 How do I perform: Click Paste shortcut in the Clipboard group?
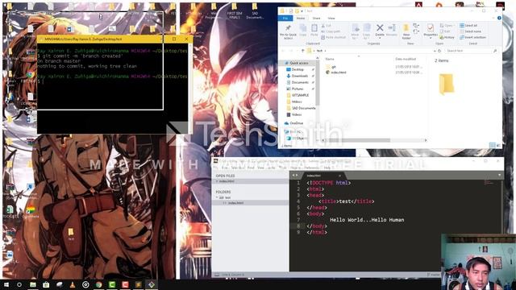tap(333, 38)
